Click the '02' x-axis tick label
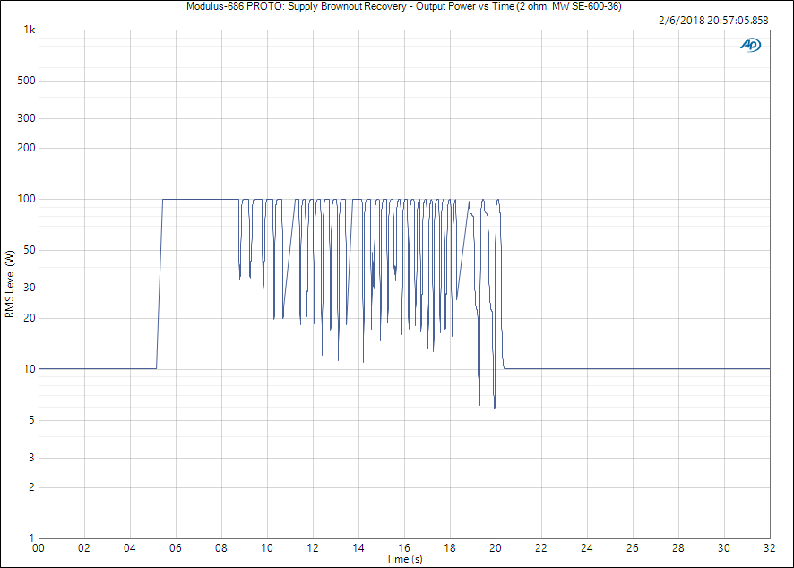This screenshot has width=794, height=568. tap(84, 548)
